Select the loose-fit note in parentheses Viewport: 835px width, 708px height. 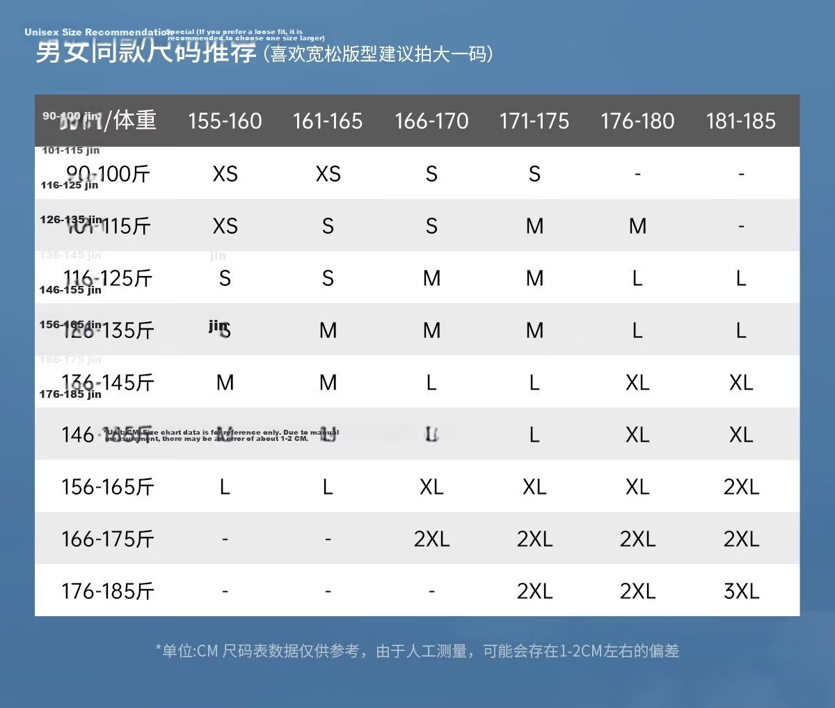point(378,54)
